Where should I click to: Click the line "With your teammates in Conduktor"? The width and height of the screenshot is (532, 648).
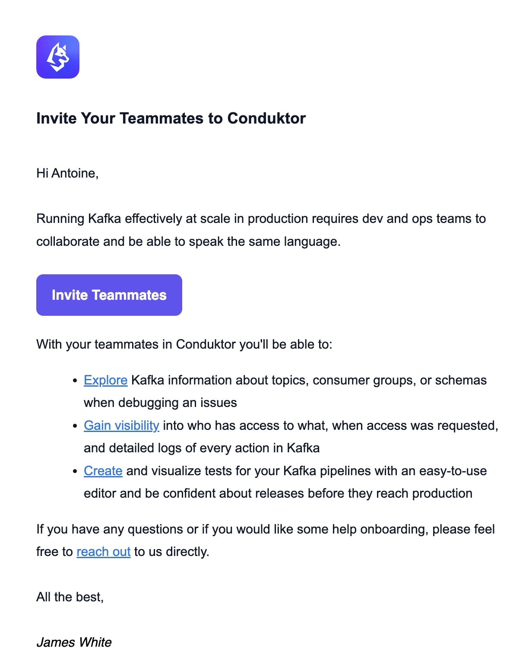[184, 344]
